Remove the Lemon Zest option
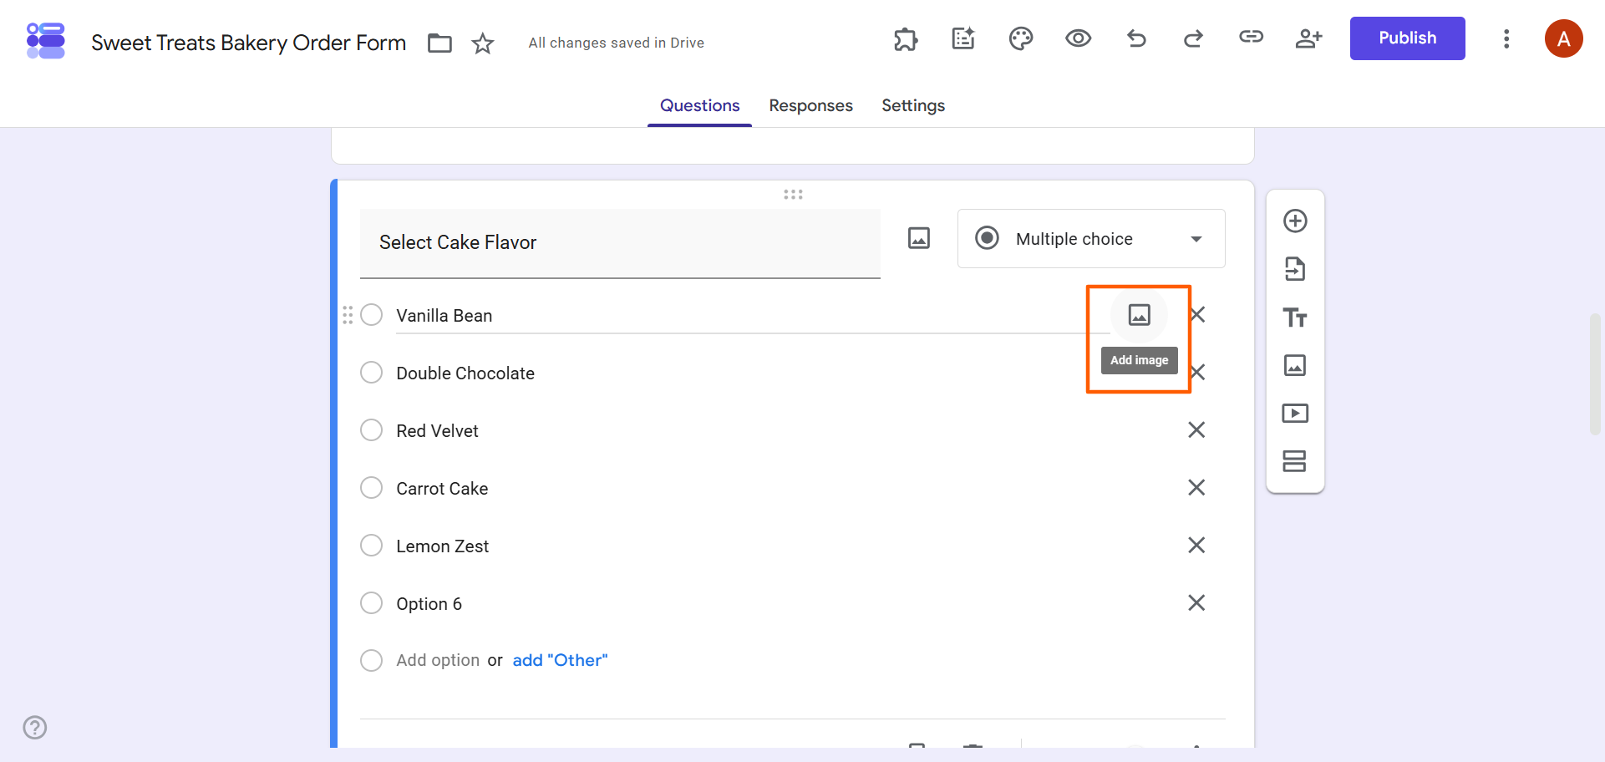The width and height of the screenshot is (1605, 762). 1196,545
